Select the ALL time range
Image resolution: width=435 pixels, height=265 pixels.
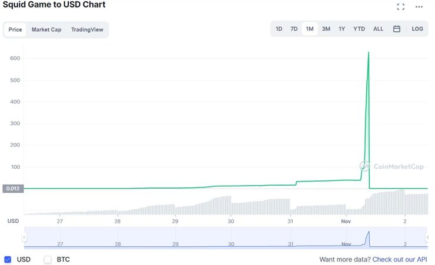pyautogui.click(x=379, y=29)
